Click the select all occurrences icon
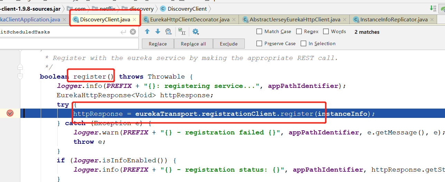Screen dimensions: 445x182 [x=182, y=32]
